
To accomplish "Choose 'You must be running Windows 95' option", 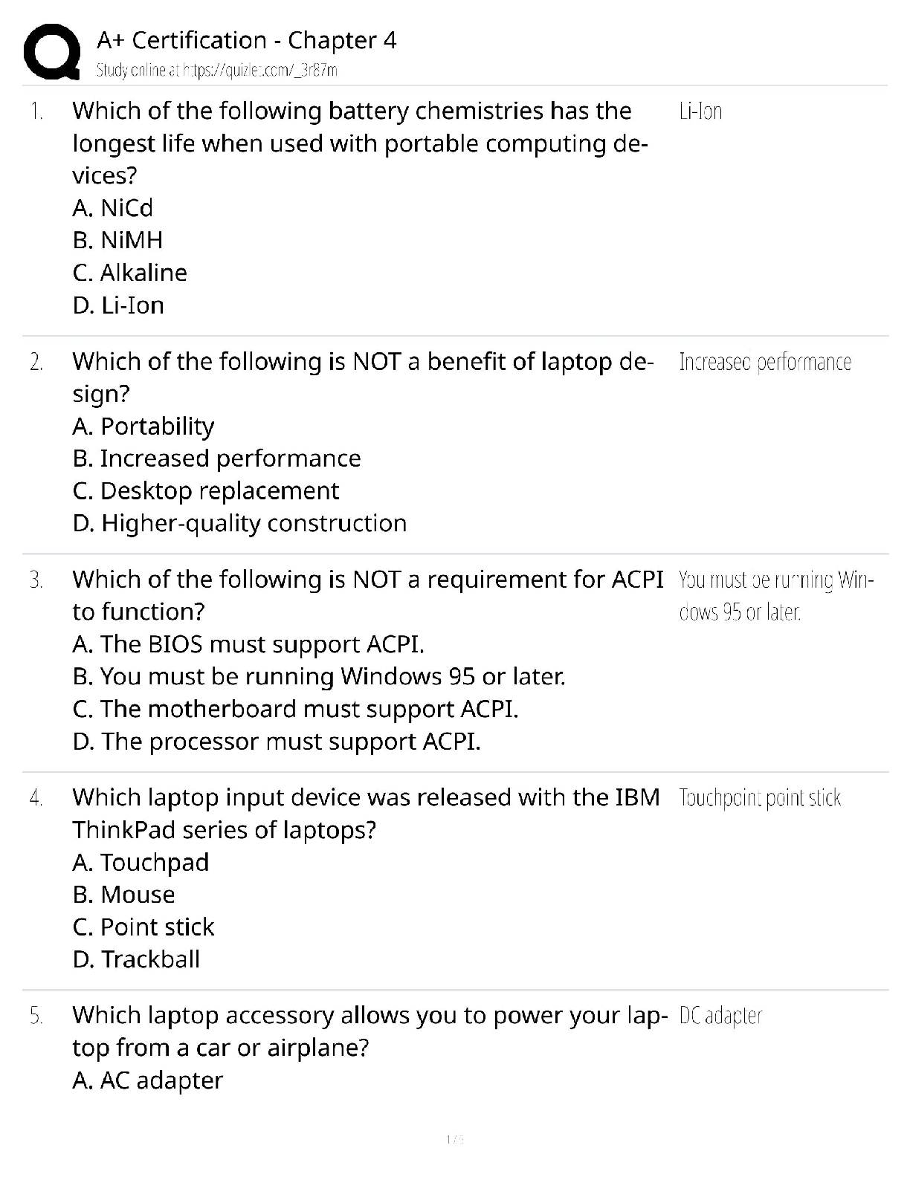I will [319, 677].
